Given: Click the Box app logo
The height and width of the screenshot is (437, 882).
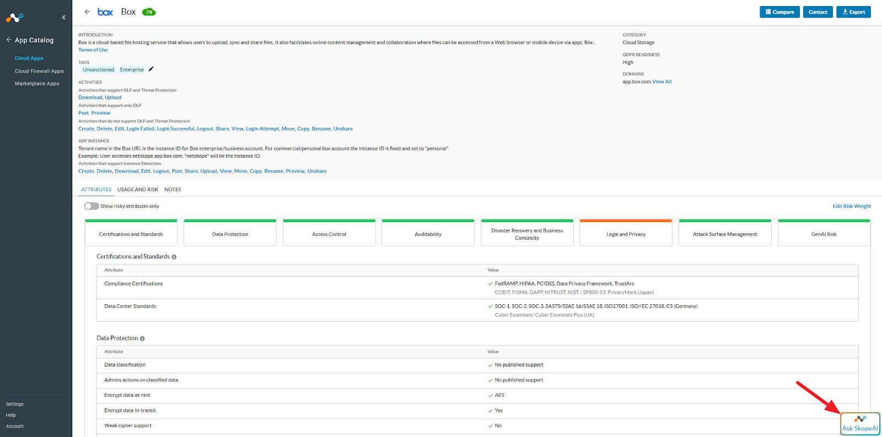Looking at the screenshot, I should tap(105, 12).
